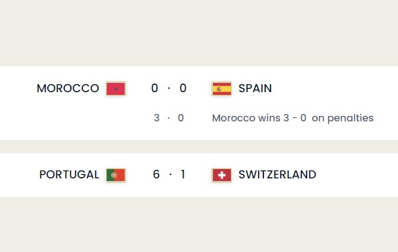Open the PORTUGAL team name
The height and width of the screenshot is (252, 398).
[x=69, y=174]
